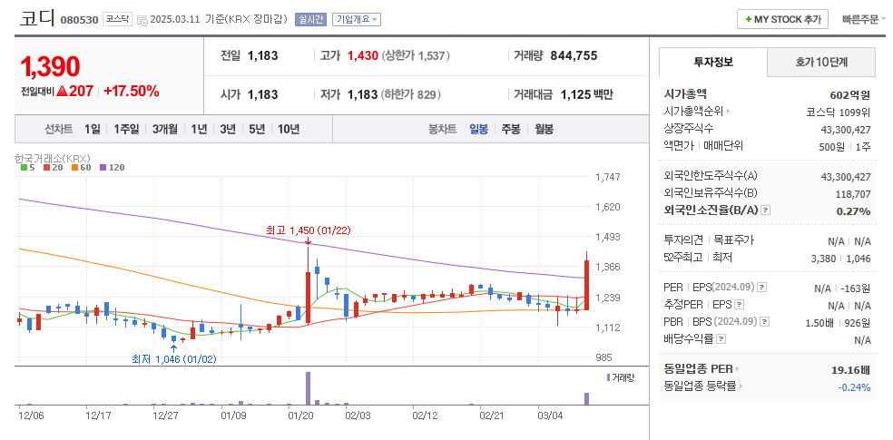Click the calendar icon beside the 2025.03.11 date
This screenshot has height=440, width=893.
point(142,20)
